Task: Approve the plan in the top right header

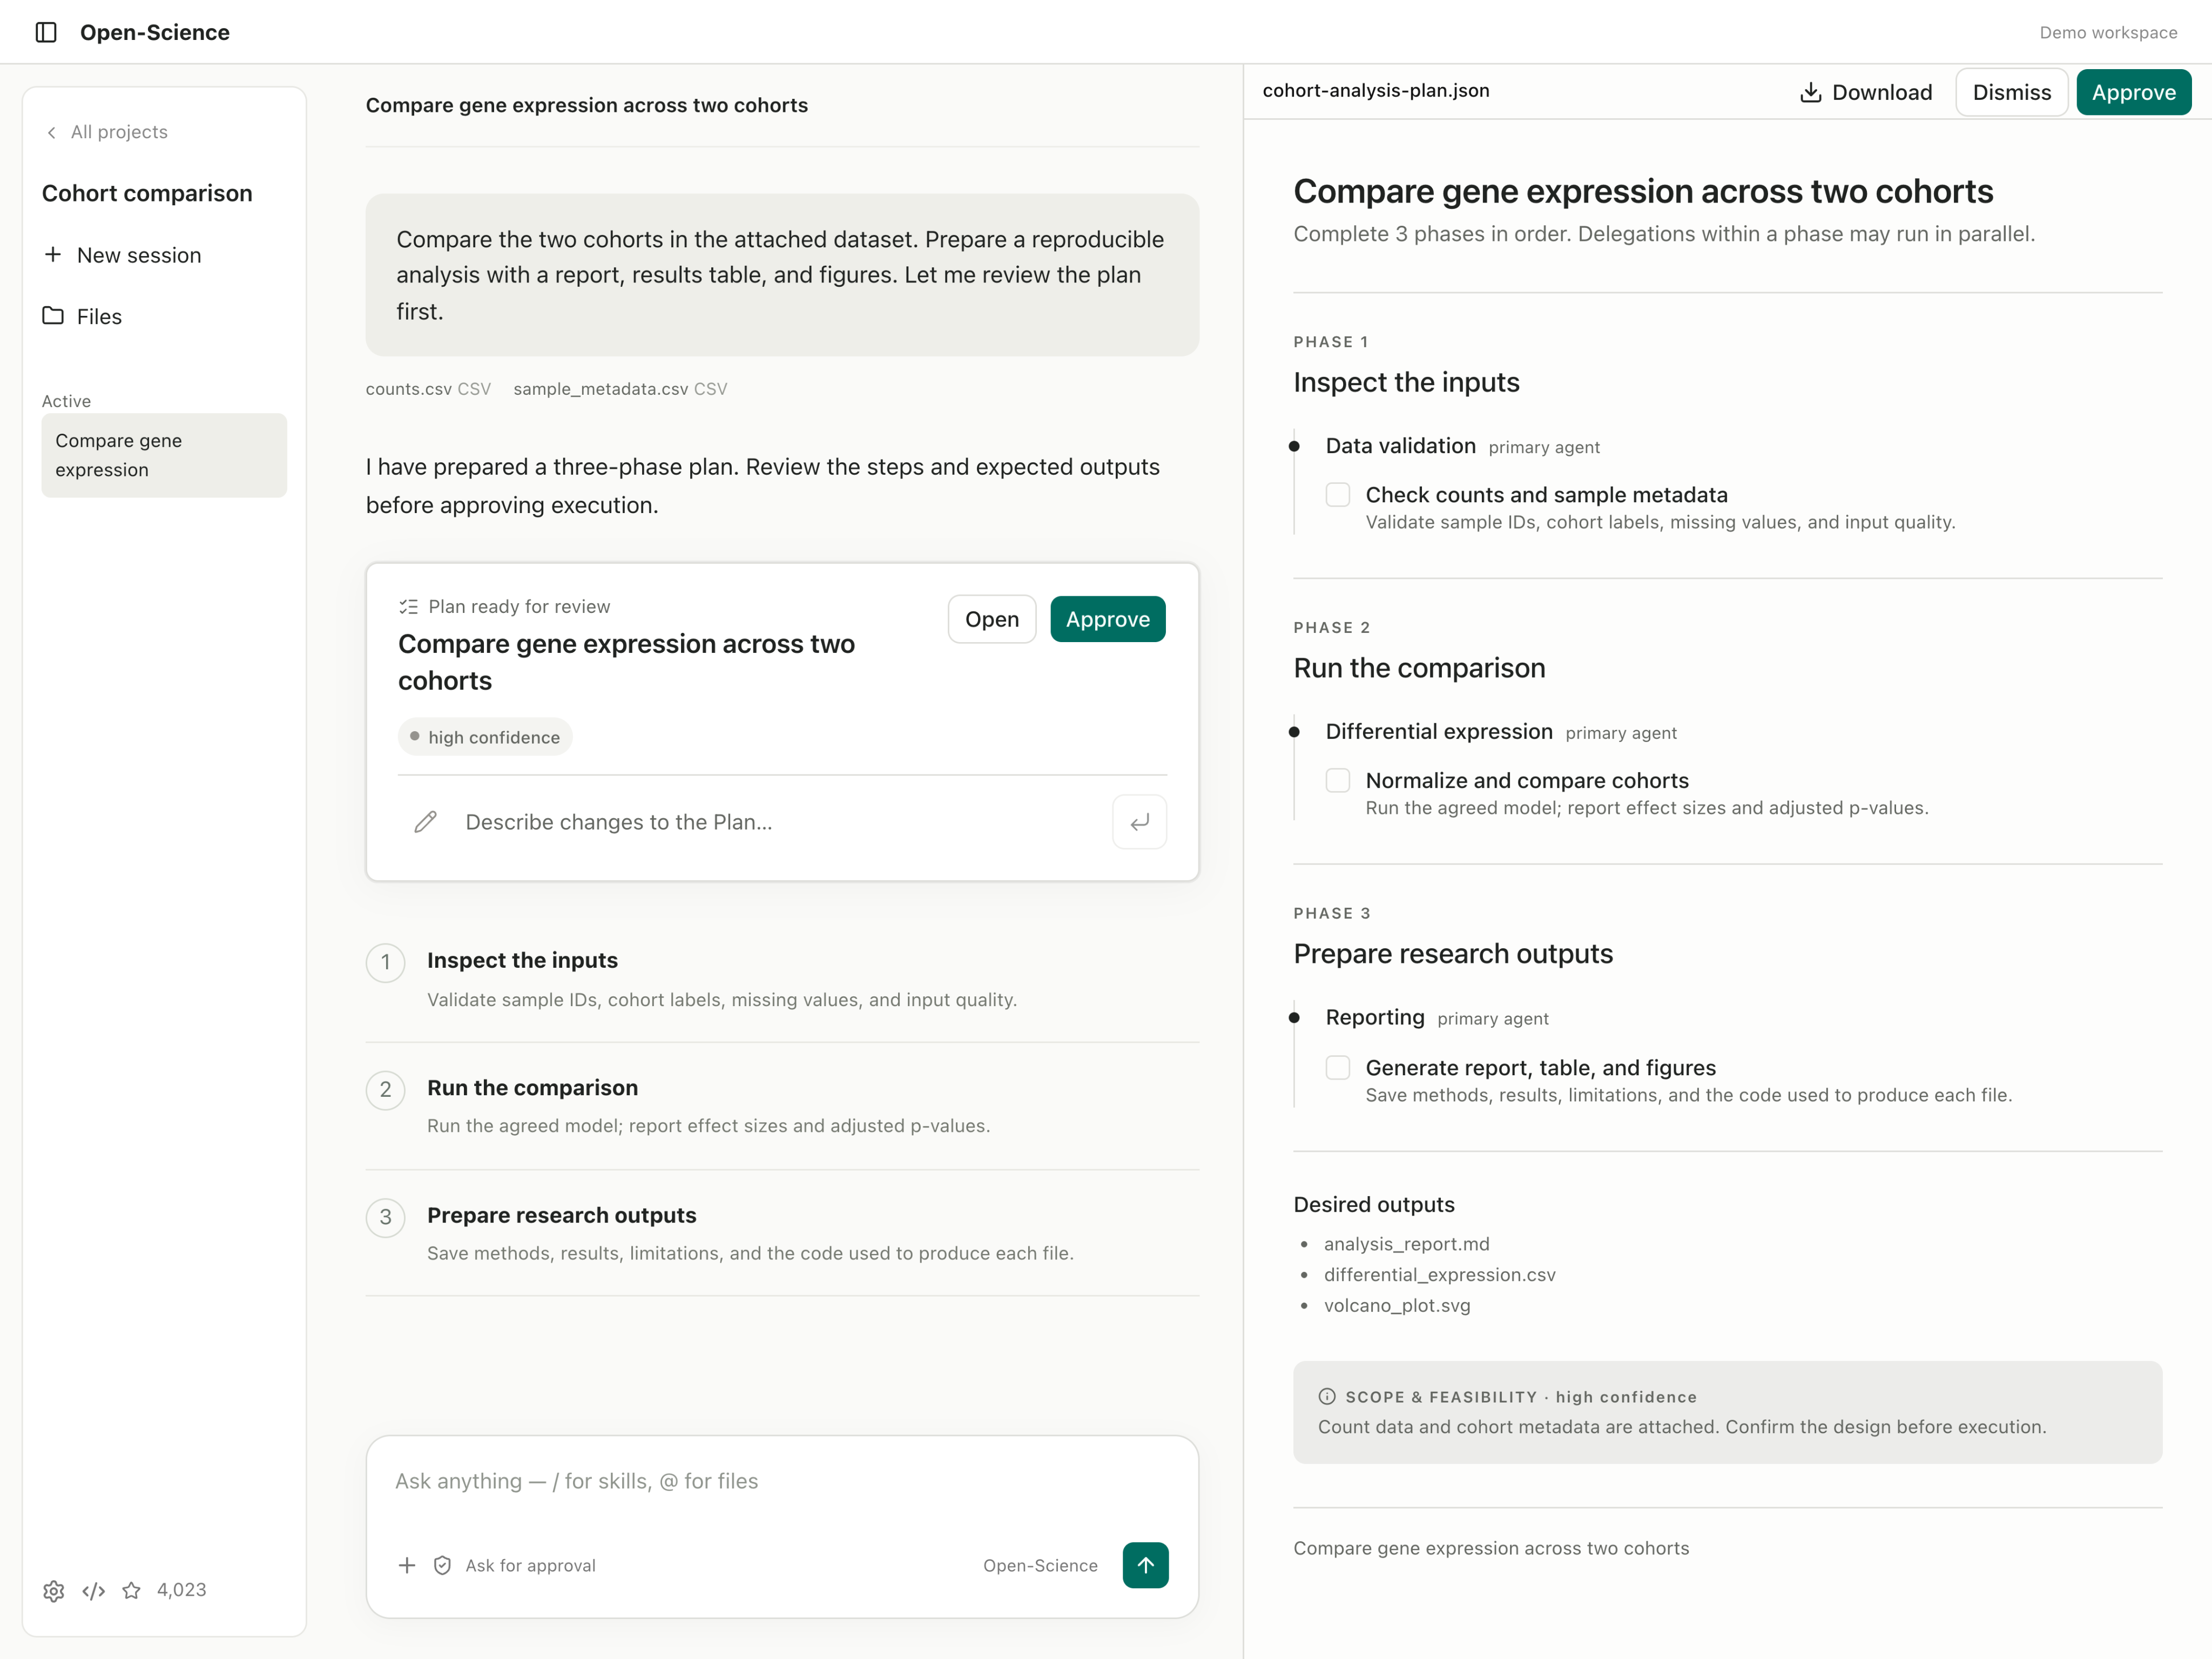Action: [2133, 92]
